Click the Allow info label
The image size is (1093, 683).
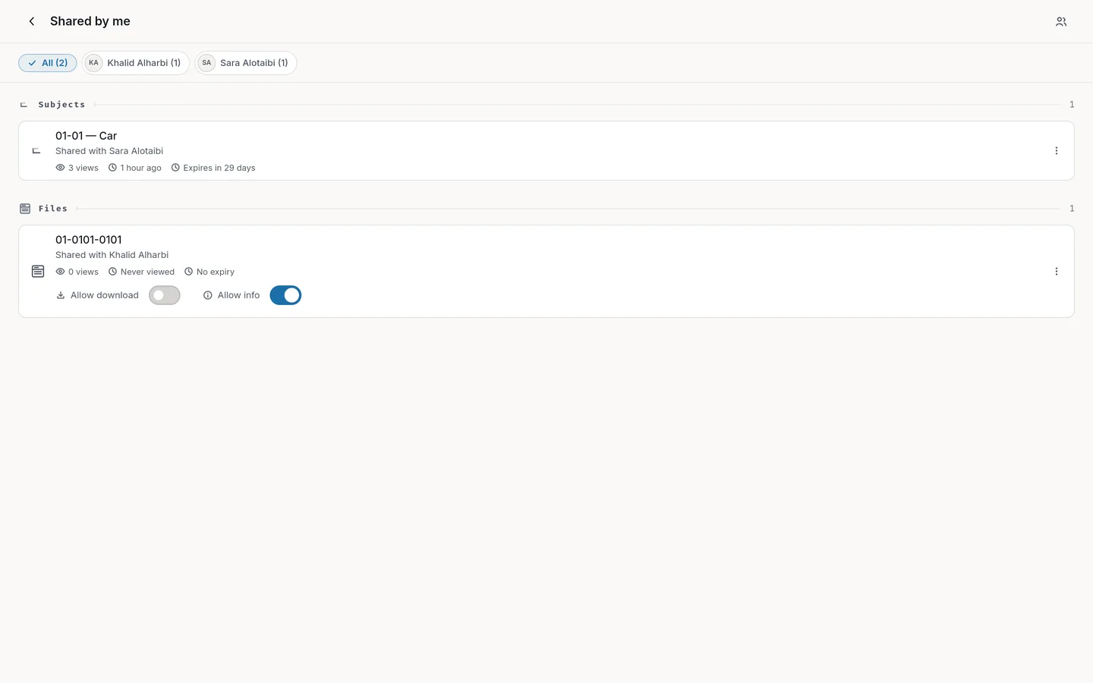pos(238,295)
